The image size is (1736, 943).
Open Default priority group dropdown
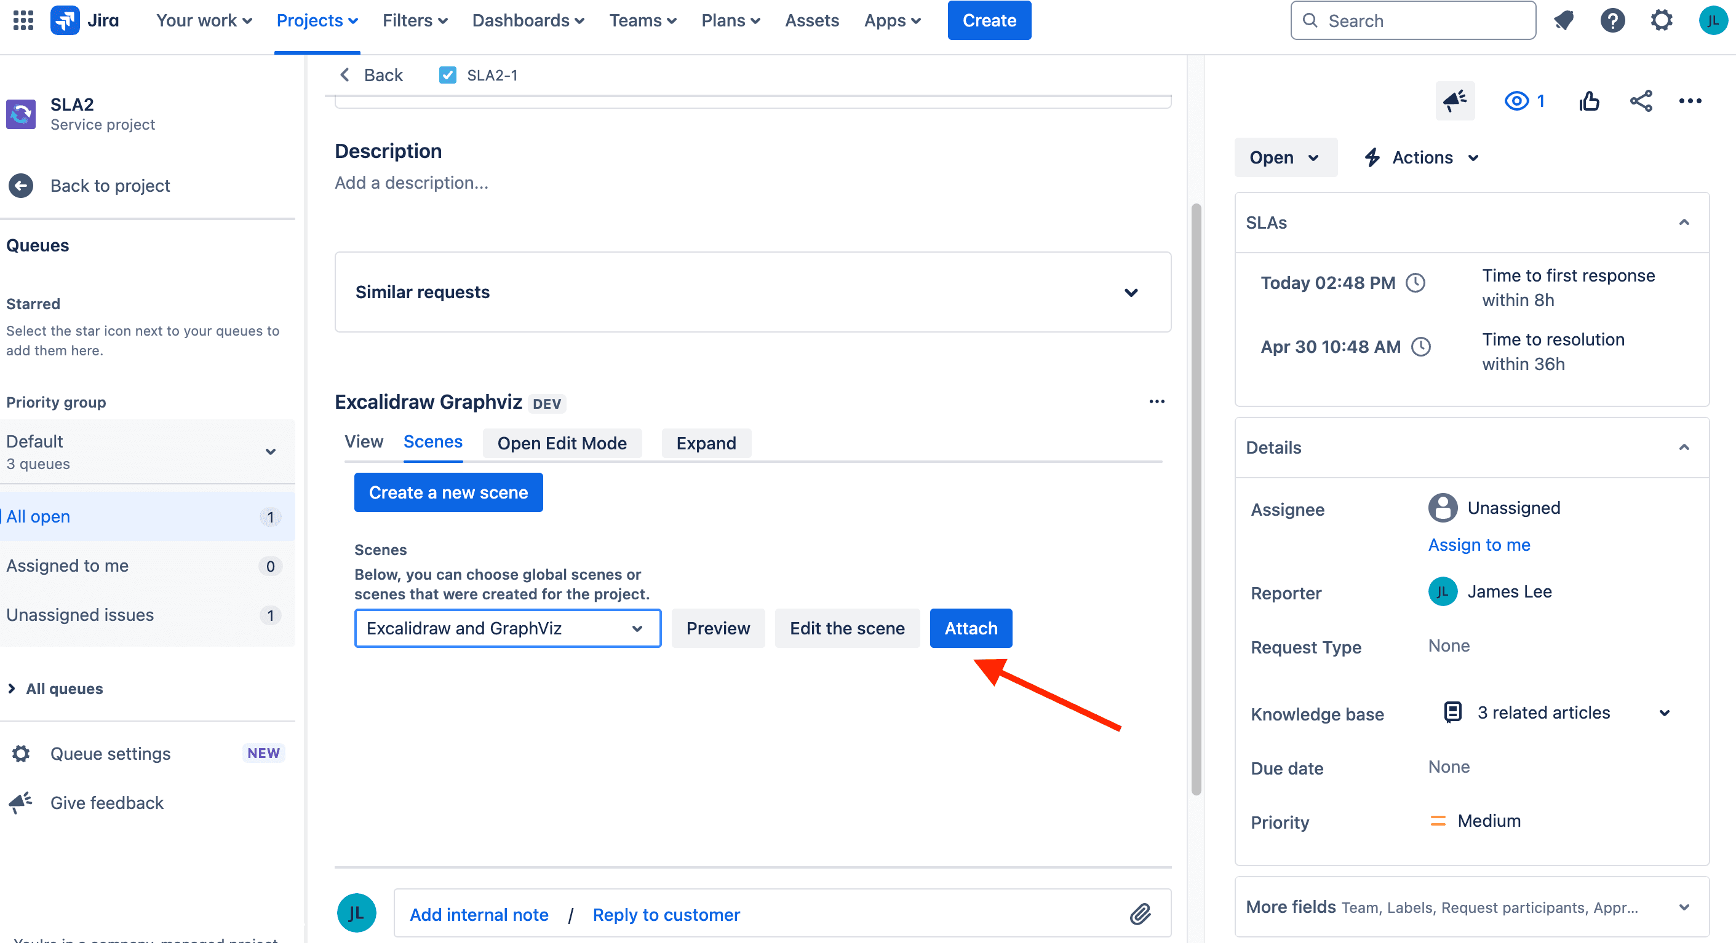click(x=148, y=451)
